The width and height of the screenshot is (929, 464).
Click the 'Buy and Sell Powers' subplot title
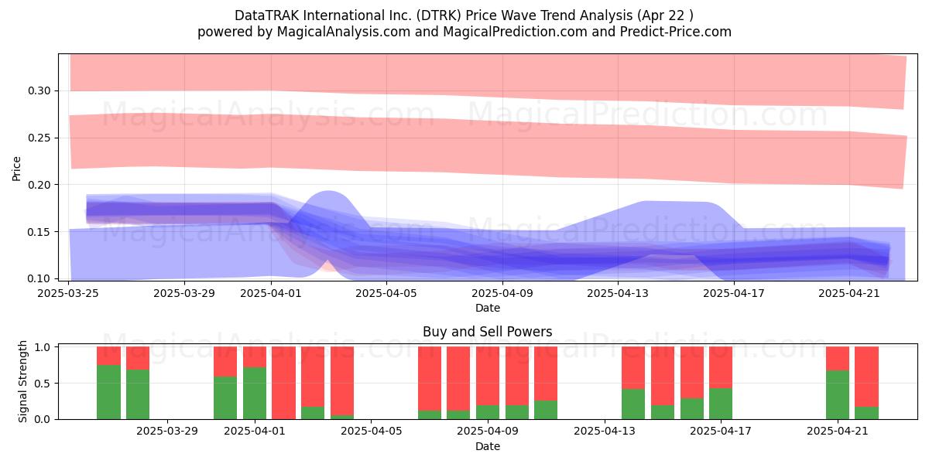[488, 332]
